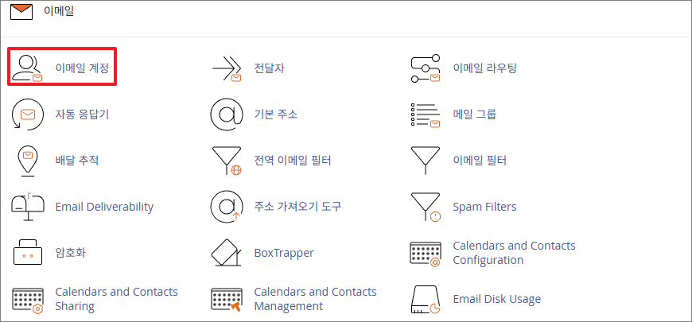Open Calendars and Contacts Management link
Screen dimensions: 692x322
click(x=314, y=299)
